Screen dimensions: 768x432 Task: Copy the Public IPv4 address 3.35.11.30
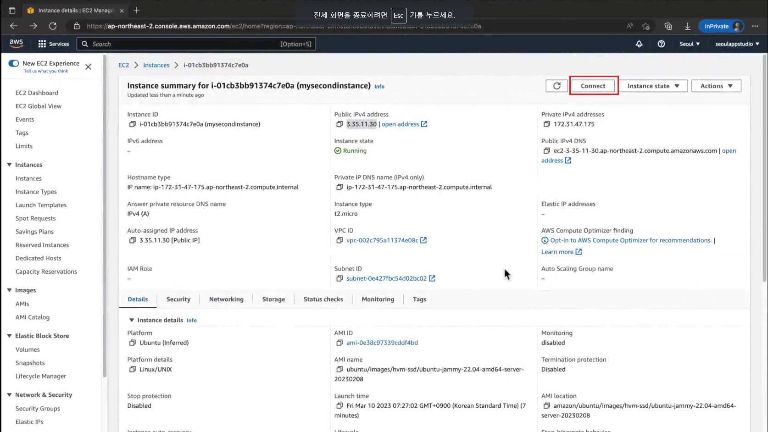339,124
